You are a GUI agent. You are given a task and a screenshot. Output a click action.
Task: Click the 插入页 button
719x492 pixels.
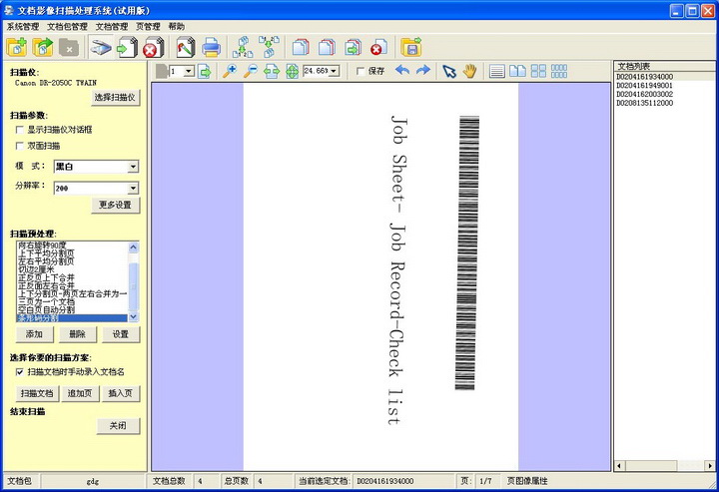coord(121,393)
